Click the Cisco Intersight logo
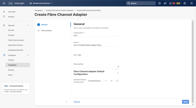 [16, 3]
